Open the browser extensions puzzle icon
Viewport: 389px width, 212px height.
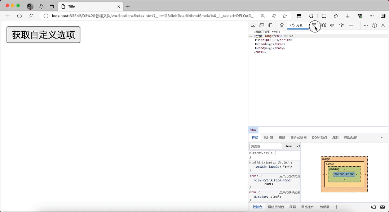(311, 16)
